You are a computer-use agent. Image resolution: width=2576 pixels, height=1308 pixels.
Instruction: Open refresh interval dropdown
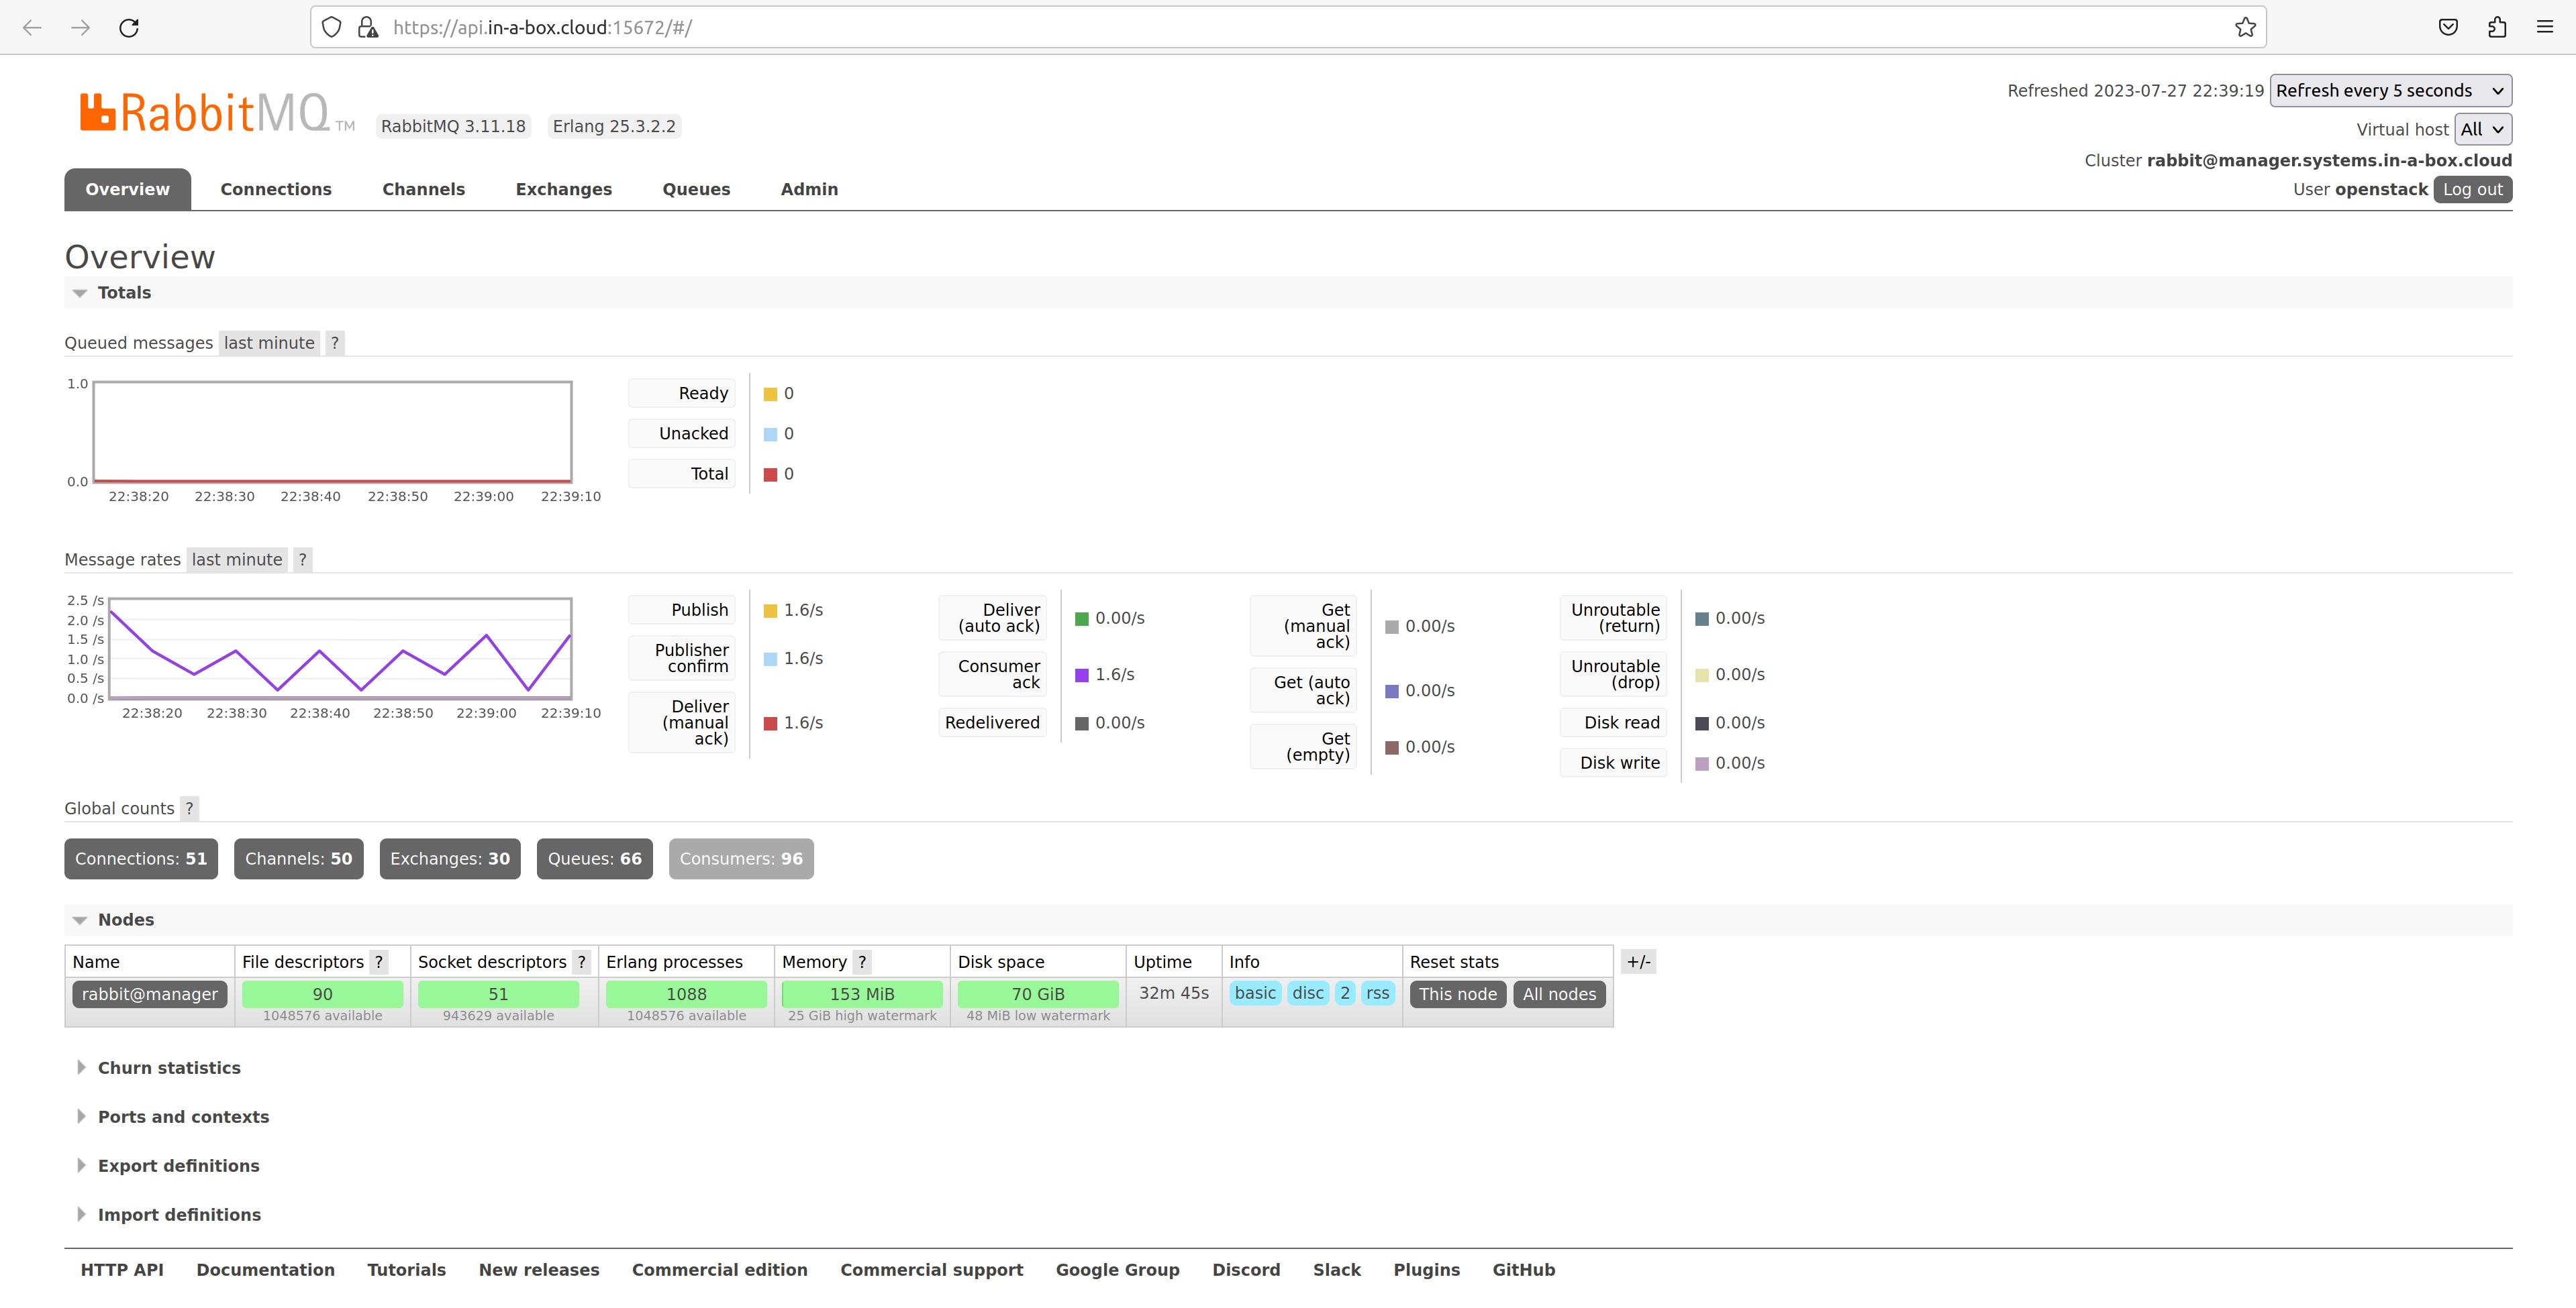click(2389, 91)
